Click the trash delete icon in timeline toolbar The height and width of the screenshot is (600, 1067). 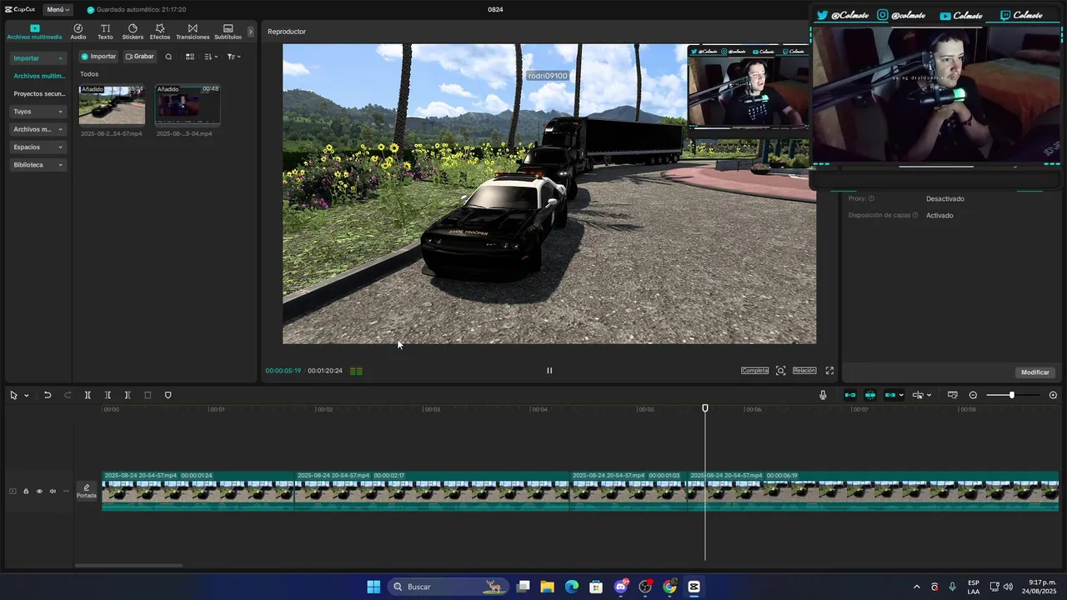[x=148, y=395]
